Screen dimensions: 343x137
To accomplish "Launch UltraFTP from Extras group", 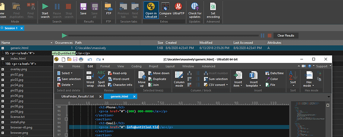I will point(178,9).
